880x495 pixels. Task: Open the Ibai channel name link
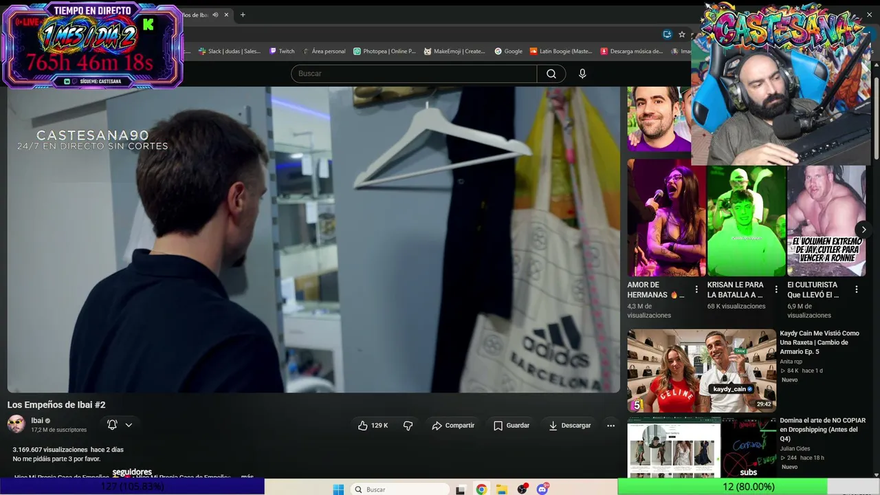pos(37,421)
